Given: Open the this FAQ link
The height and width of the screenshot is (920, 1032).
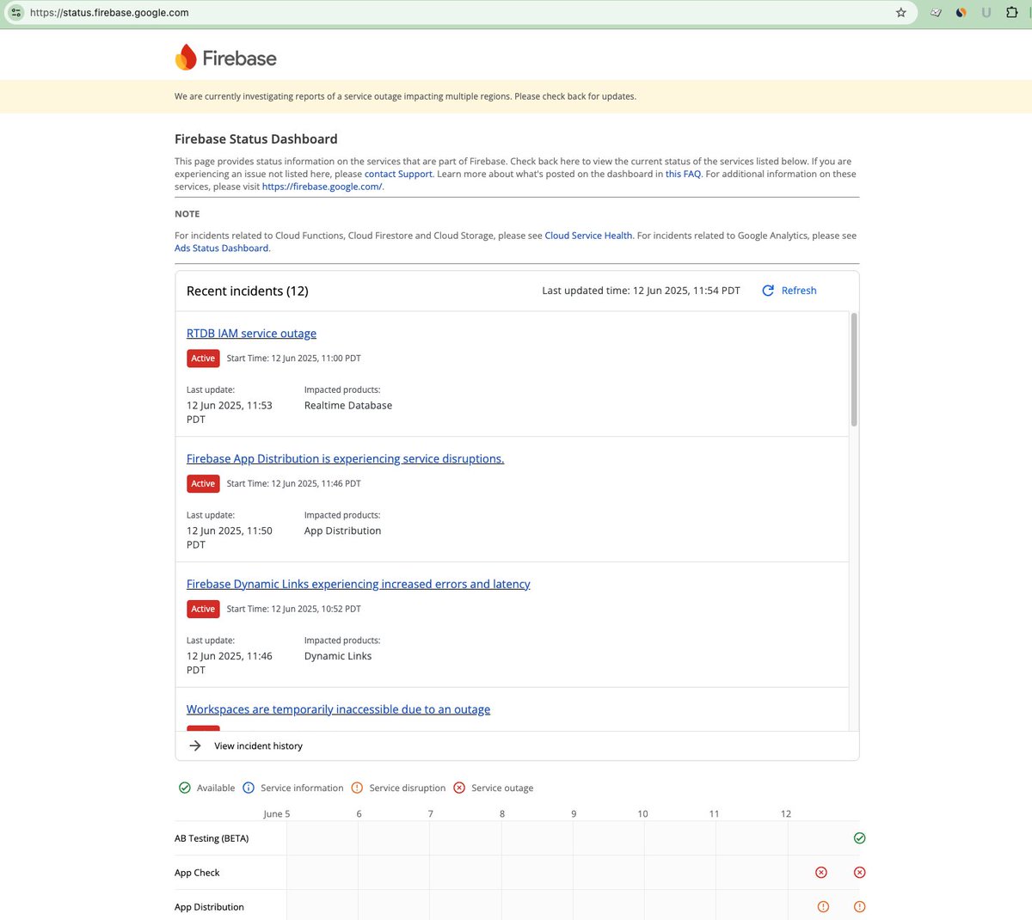Looking at the screenshot, I should (683, 174).
